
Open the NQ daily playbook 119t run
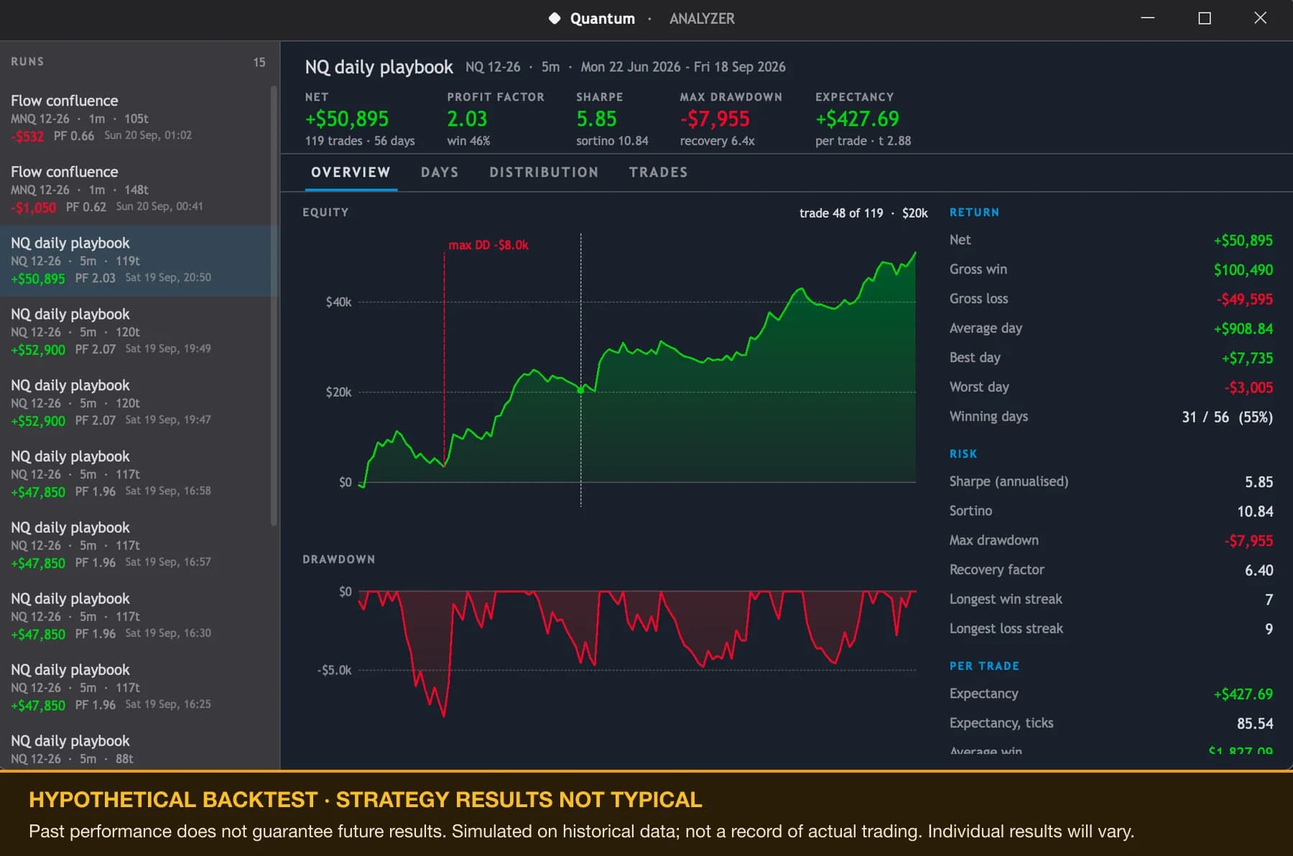(x=135, y=261)
